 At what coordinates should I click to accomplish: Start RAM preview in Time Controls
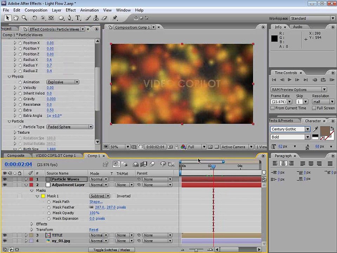click(x=332, y=80)
